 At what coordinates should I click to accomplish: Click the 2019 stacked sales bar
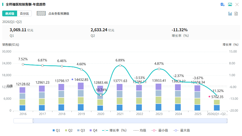pyautogui.click(x=81, y=97)
